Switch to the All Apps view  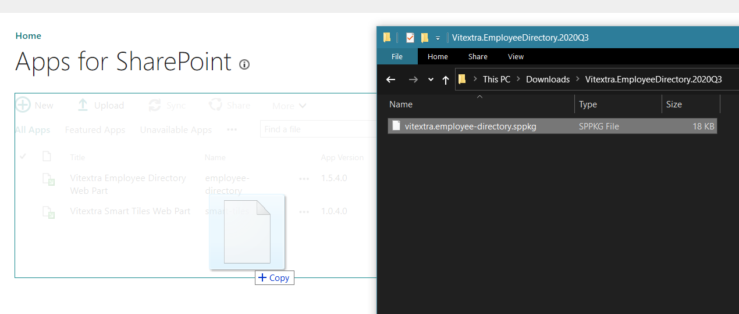point(33,130)
